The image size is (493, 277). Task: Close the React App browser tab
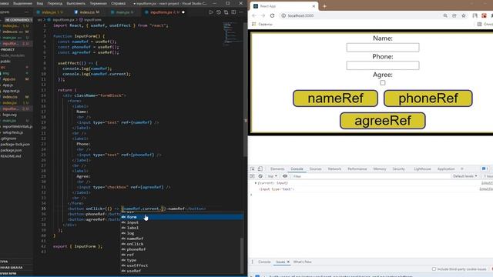[x=314, y=6]
